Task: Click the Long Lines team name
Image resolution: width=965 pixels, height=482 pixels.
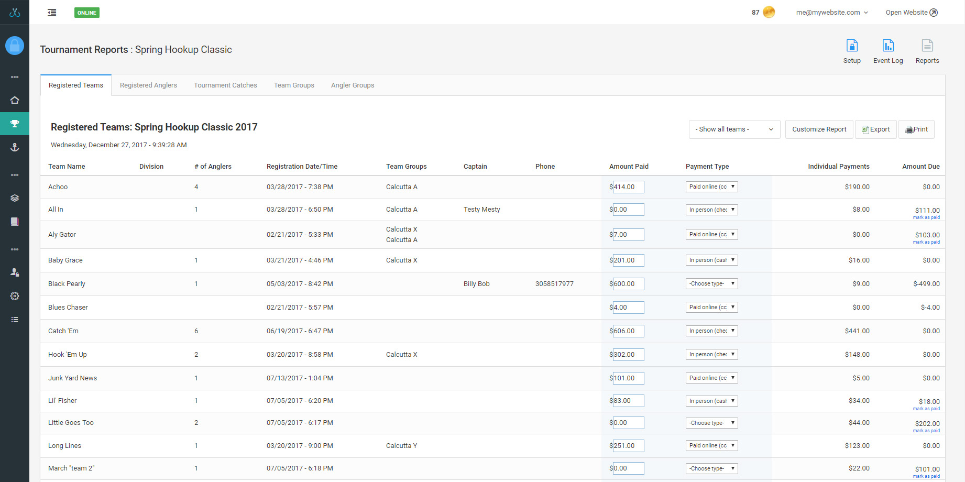Action: pos(64,446)
